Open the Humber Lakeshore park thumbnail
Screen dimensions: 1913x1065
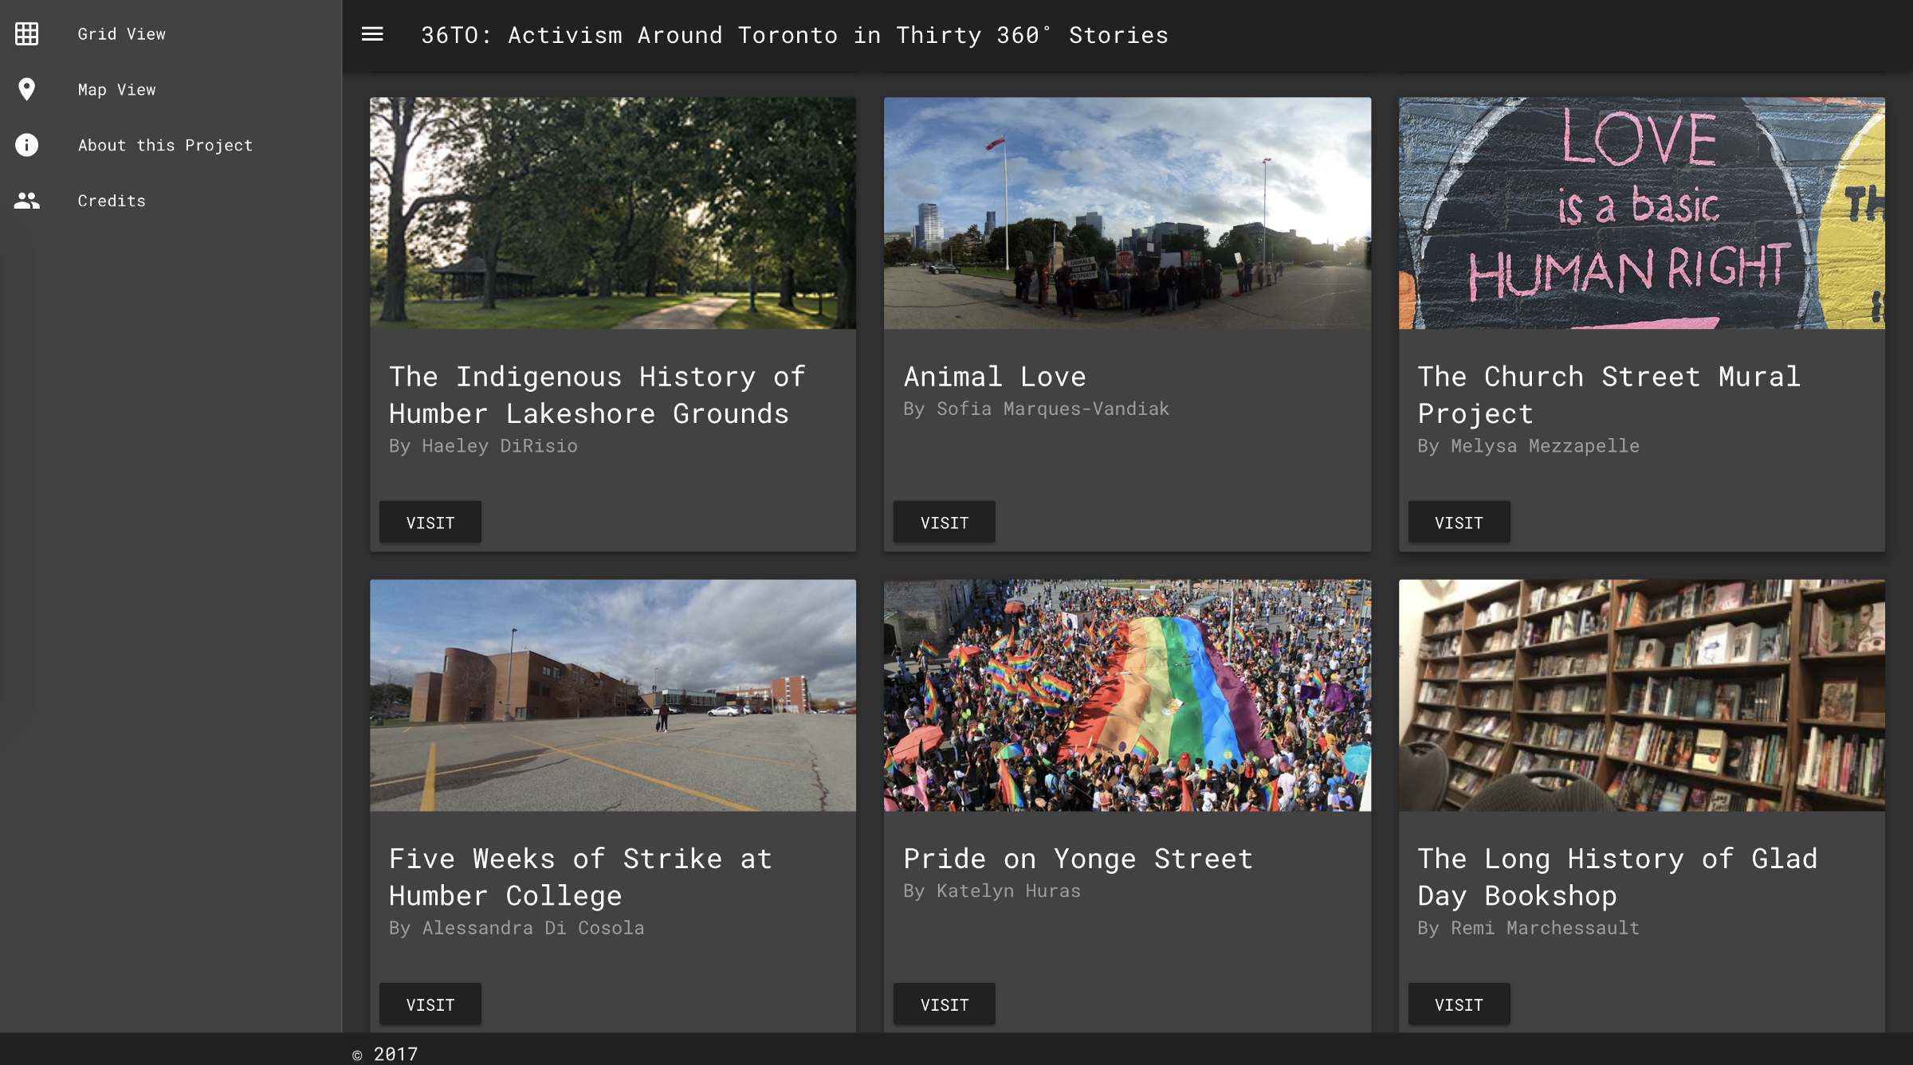612,213
